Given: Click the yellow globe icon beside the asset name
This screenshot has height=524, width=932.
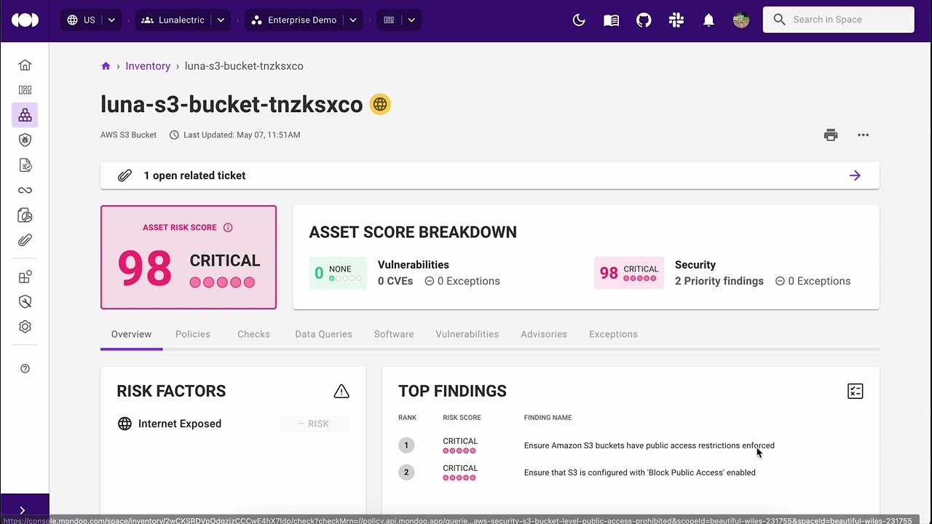Looking at the screenshot, I should pos(380,105).
